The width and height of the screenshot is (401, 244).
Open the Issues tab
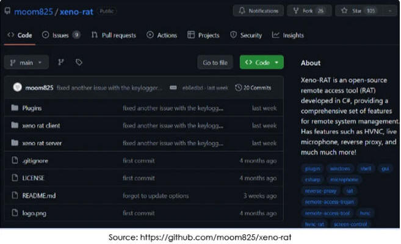(x=61, y=35)
